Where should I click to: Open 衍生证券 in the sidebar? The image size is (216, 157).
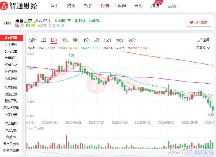(x=11, y=115)
